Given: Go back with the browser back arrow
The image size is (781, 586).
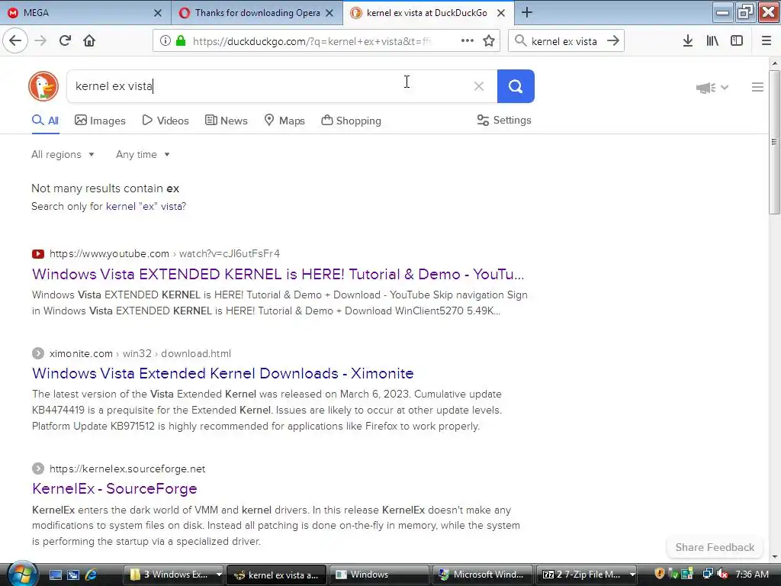Looking at the screenshot, I should [15, 40].
